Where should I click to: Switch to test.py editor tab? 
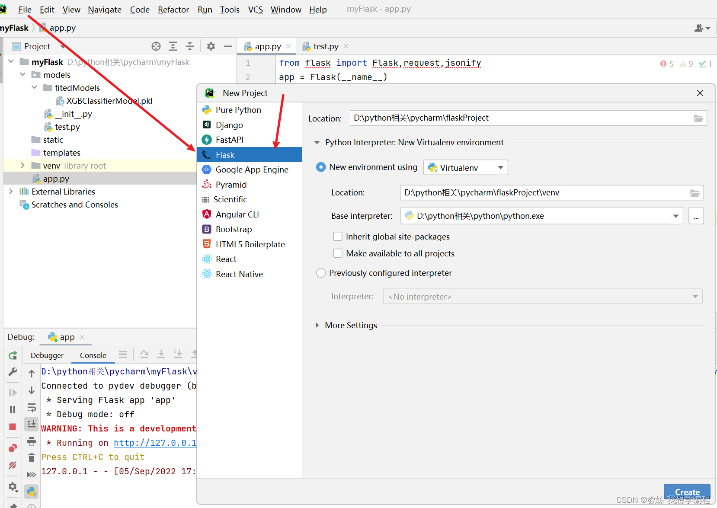pos(326,46)
